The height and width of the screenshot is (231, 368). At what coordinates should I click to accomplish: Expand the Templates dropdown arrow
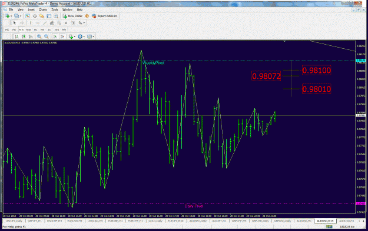94,36
